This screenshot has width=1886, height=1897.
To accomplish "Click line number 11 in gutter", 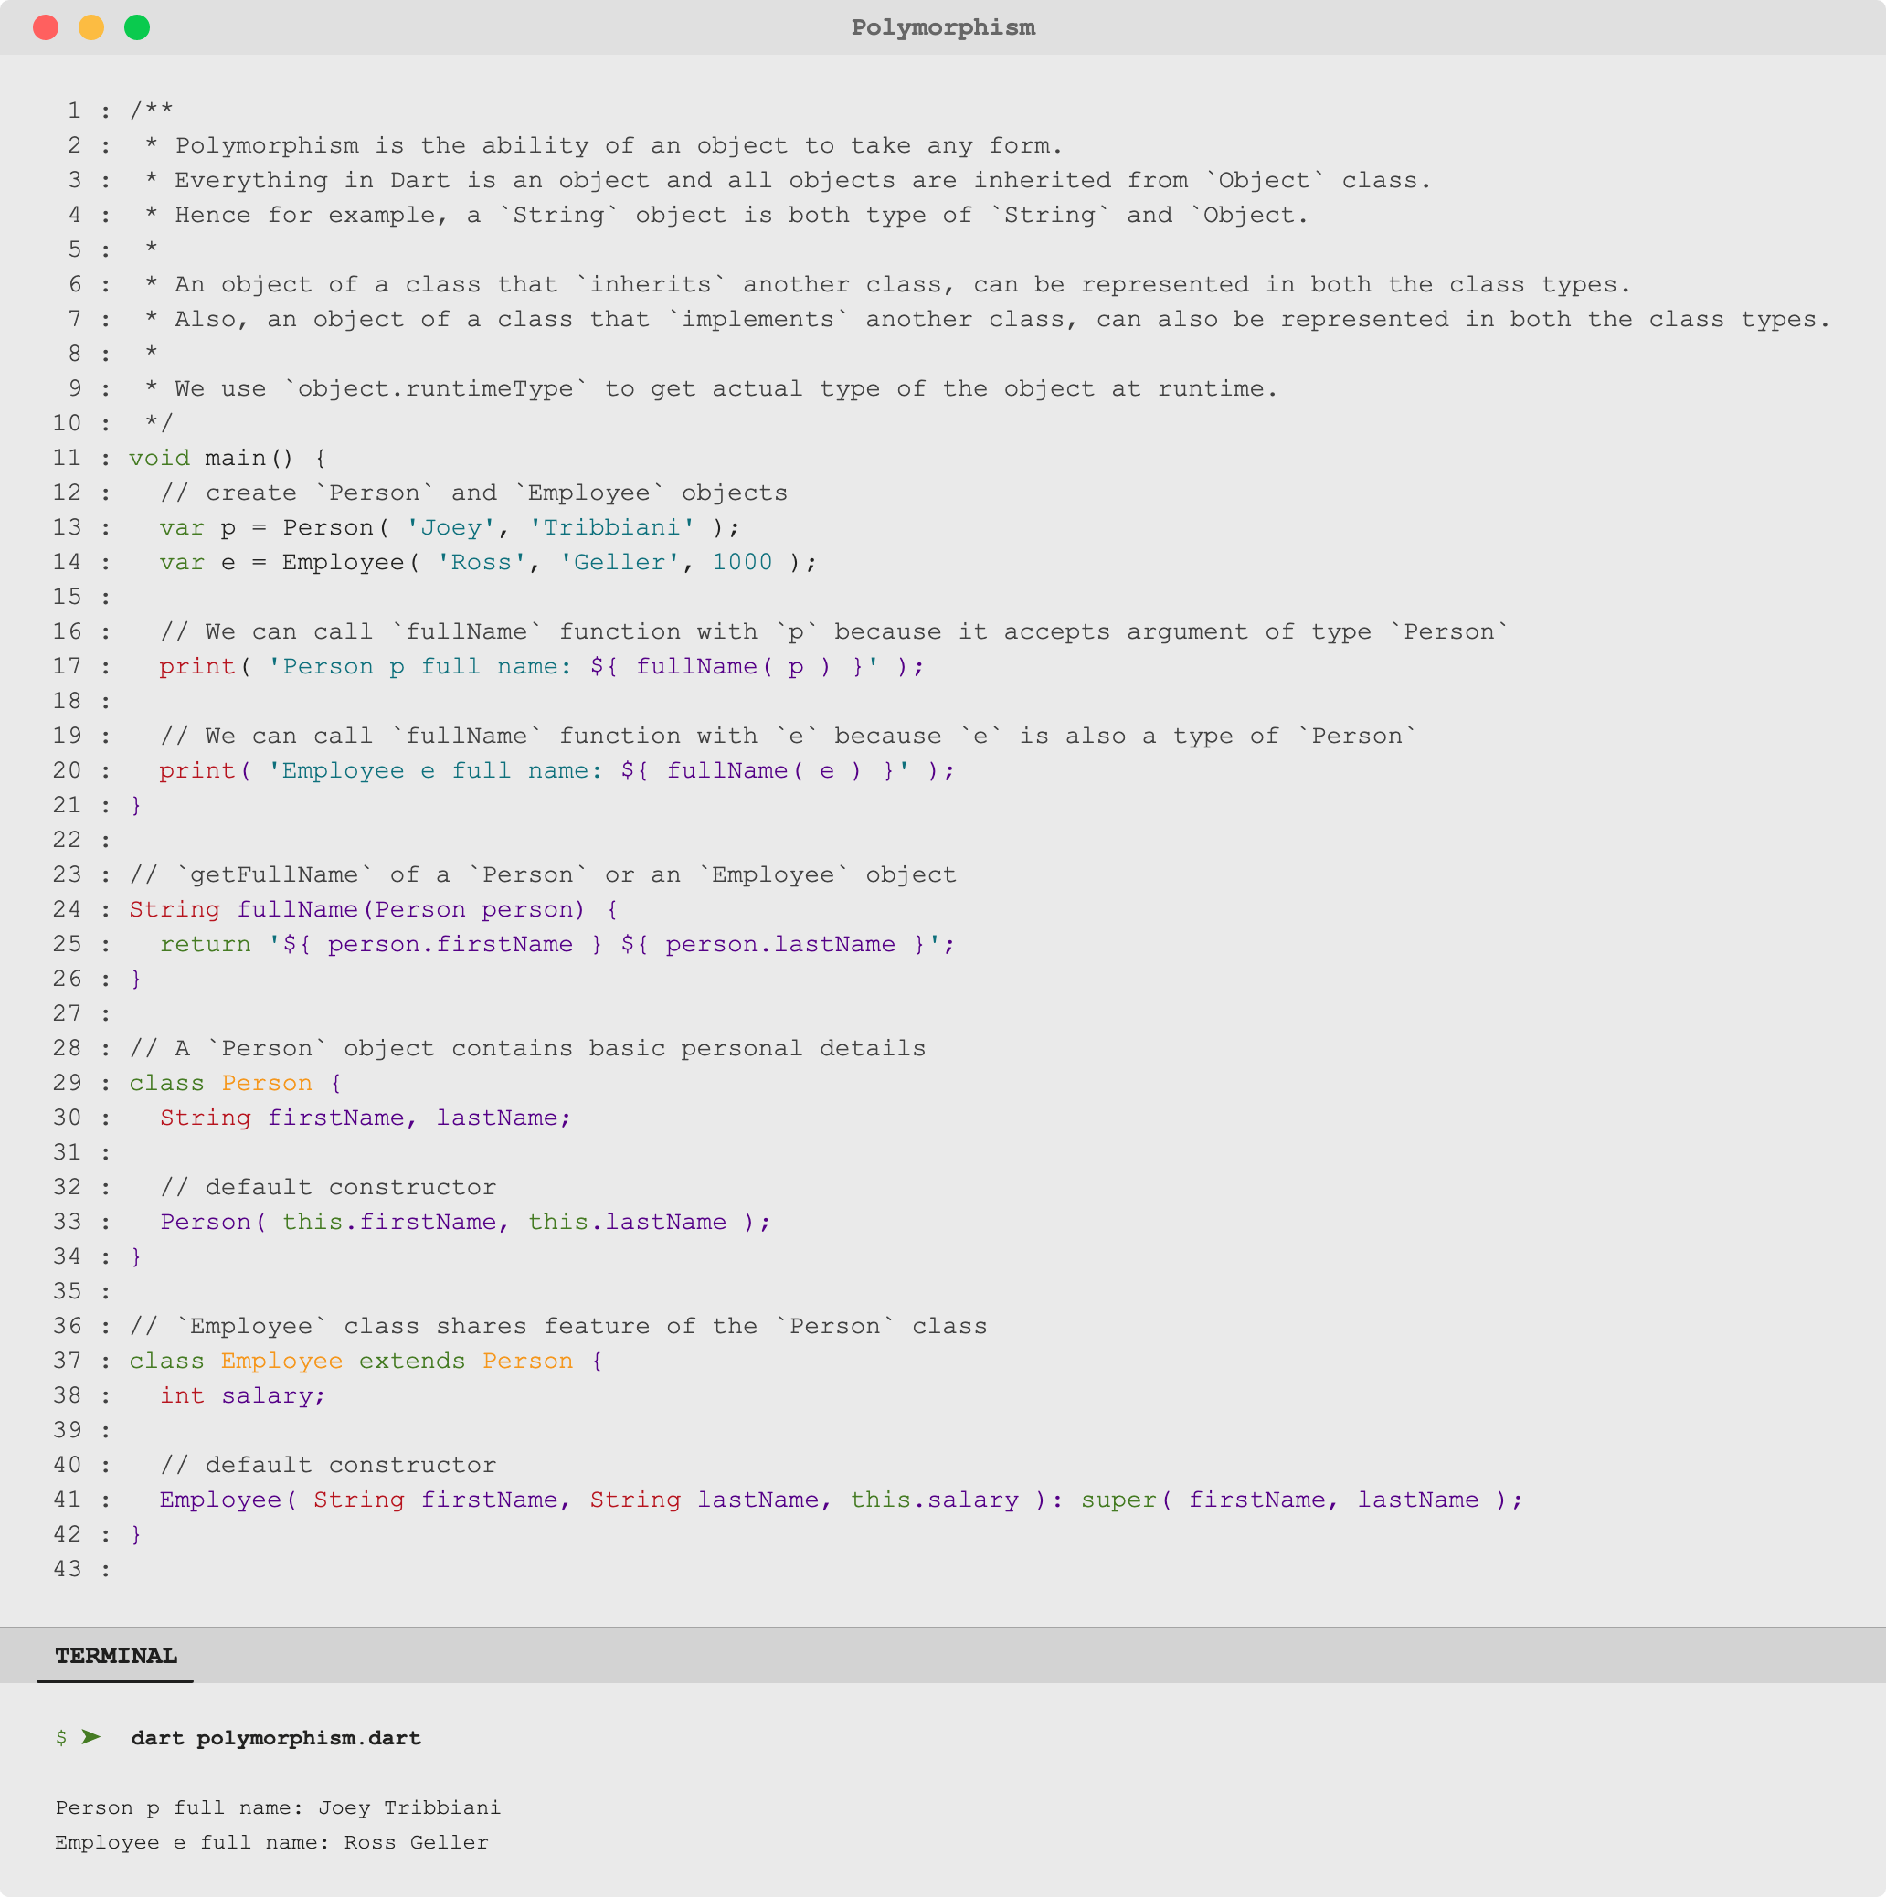I will click(67, 458).
